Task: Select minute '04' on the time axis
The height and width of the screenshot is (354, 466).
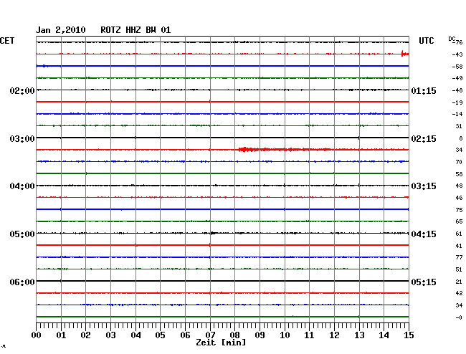Action: click(x=135, y=335)
